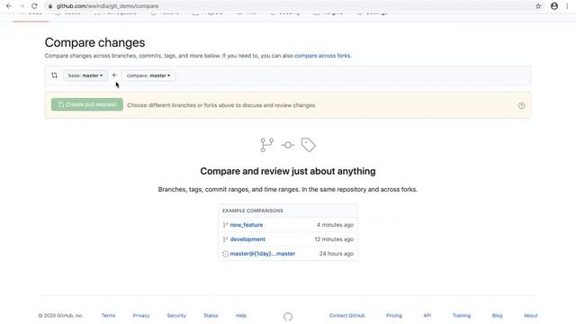Open Pricing link in footer
Screen dimensions: 576x324
[394, 316]
